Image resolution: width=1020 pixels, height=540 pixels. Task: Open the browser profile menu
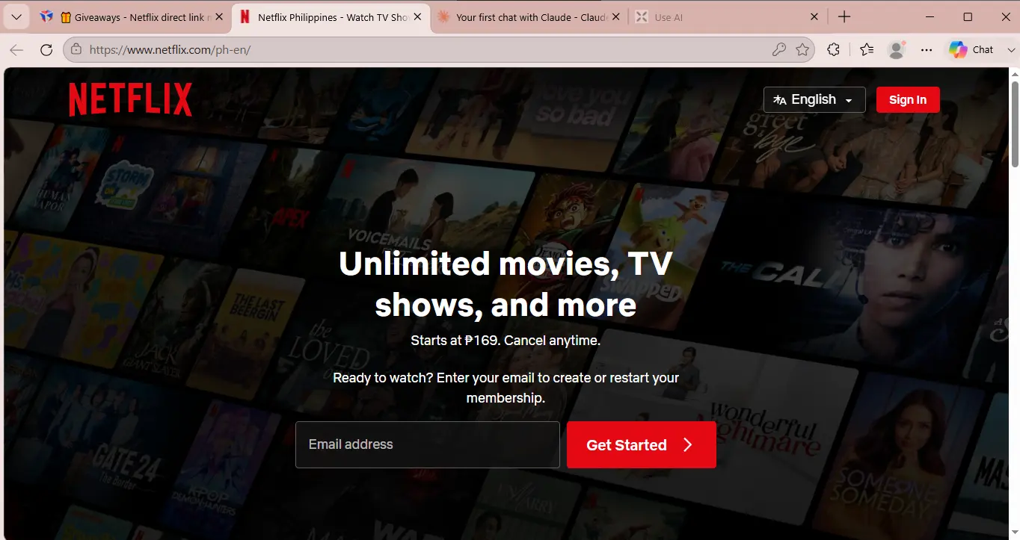click(x=896, y=50)
